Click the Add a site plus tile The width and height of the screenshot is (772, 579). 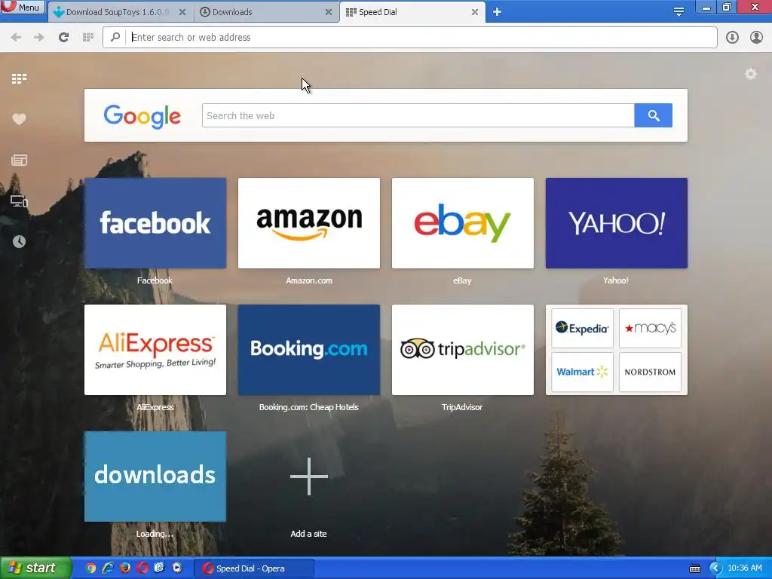[308, 476]
